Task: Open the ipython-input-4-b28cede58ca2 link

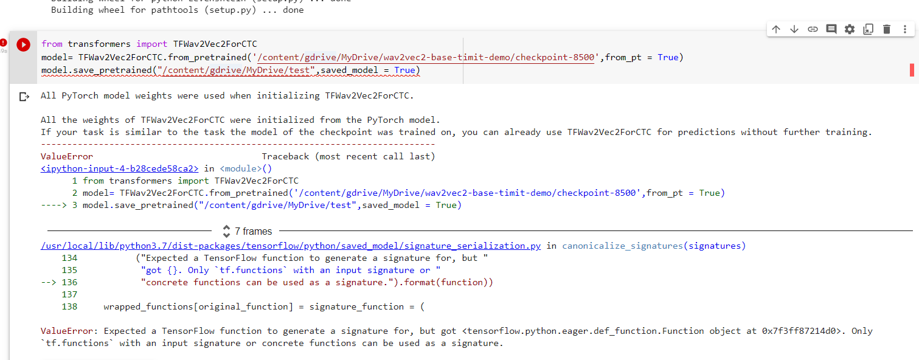Action: pos(120,168)
